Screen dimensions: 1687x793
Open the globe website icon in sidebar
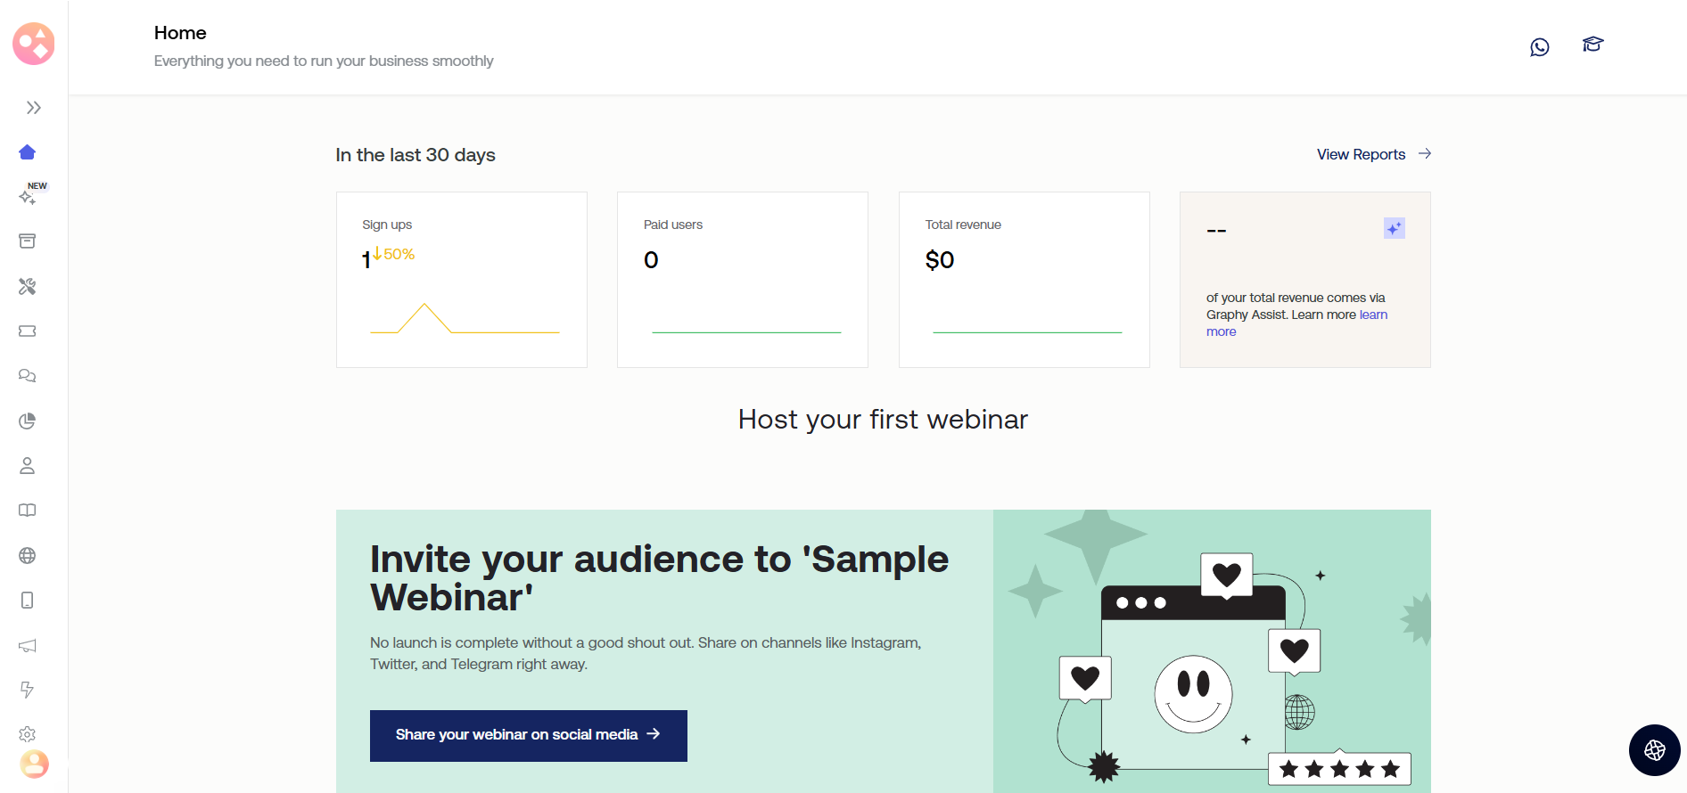[28, 555]
